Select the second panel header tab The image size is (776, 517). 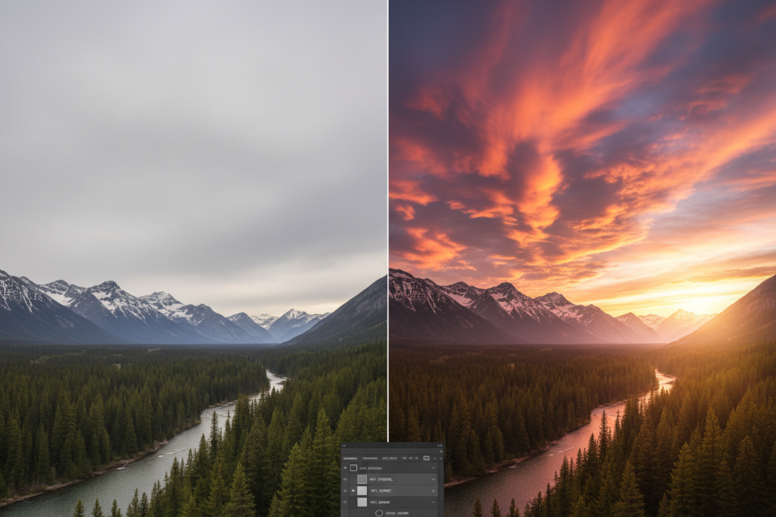tap(370, 458)
